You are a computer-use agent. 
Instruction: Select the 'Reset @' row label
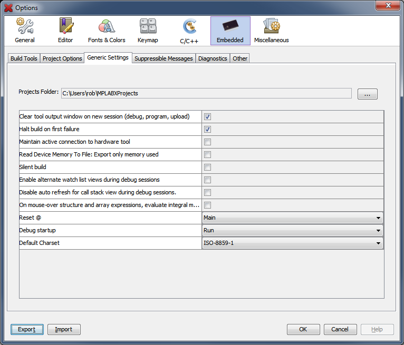coord(30,218)
